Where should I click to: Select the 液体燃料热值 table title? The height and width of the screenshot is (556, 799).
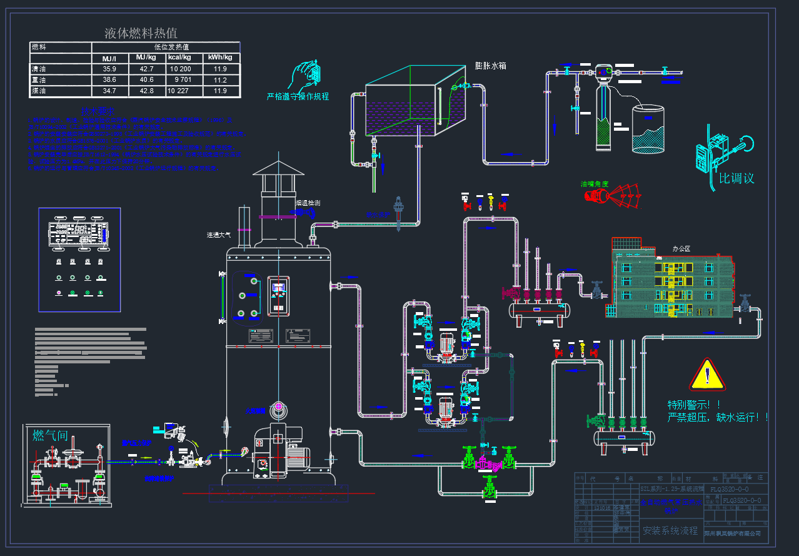tap(140, 33)
